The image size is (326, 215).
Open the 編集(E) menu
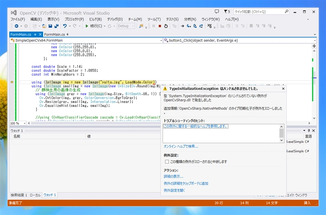coord(36,19)
